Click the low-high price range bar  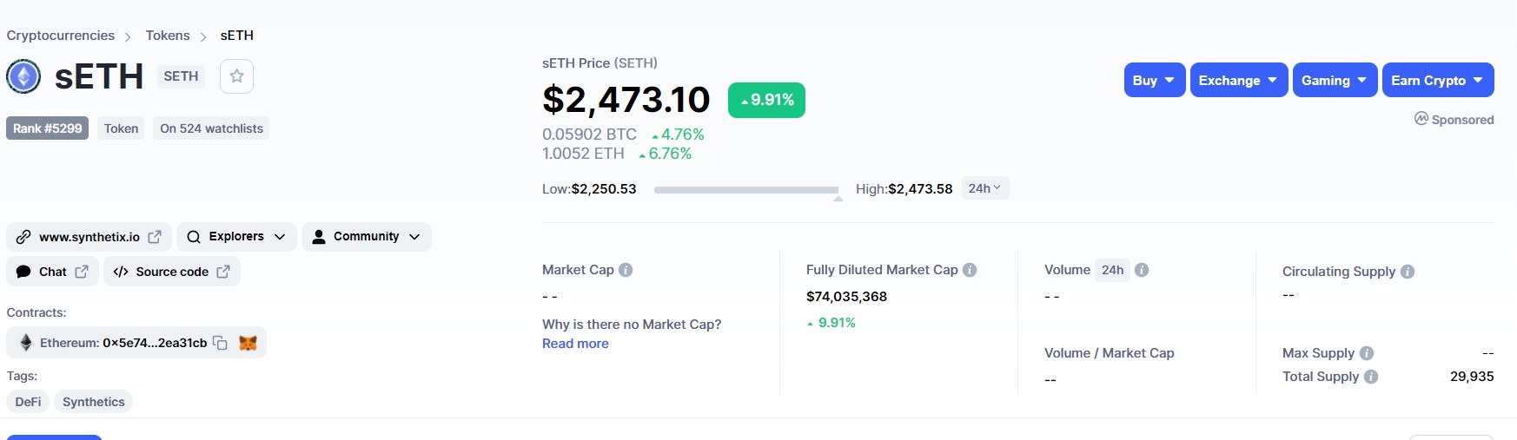pyautogui.click(x=746, y=189)
